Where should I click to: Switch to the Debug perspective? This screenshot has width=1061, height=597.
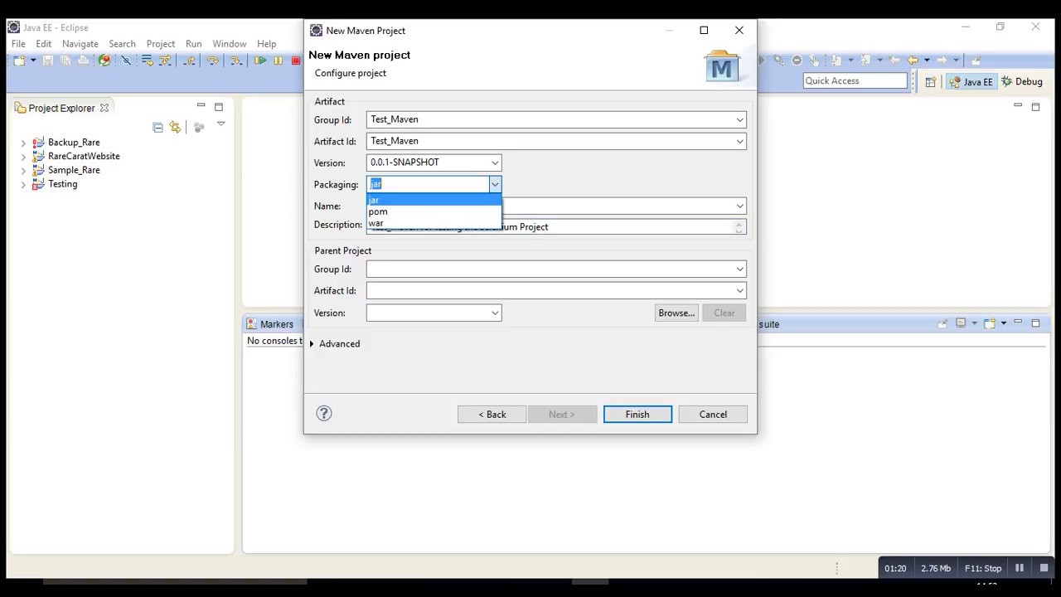coord(1022,81)
